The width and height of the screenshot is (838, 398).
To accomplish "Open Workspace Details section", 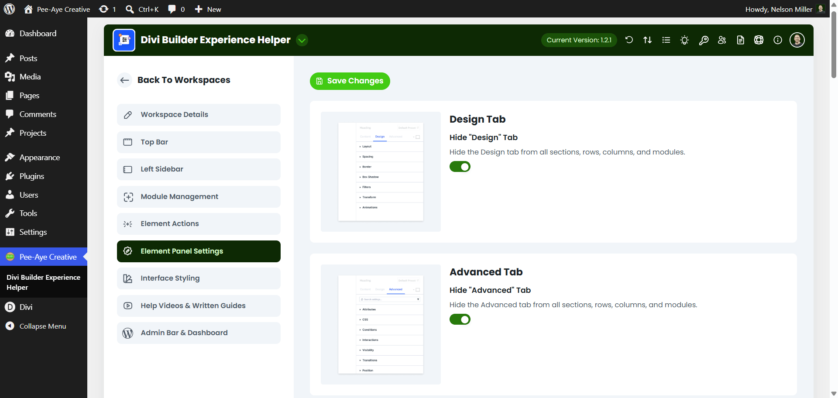I will (x=199, y=115).
